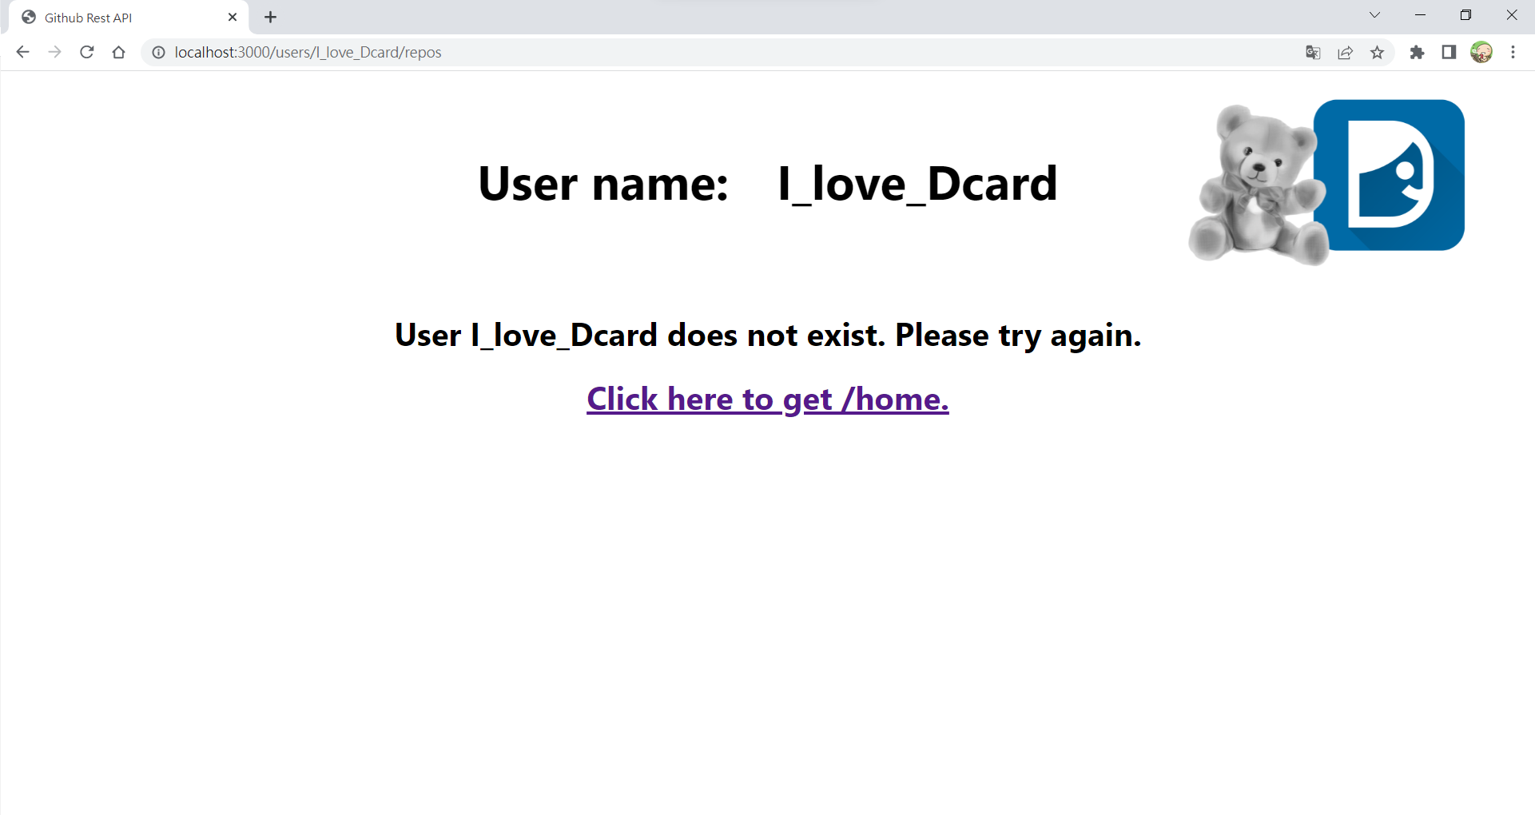Open the browser side panel icon
Image resolution: width=1535 pixels, height=815 pixels.
tap(1450, 52)
